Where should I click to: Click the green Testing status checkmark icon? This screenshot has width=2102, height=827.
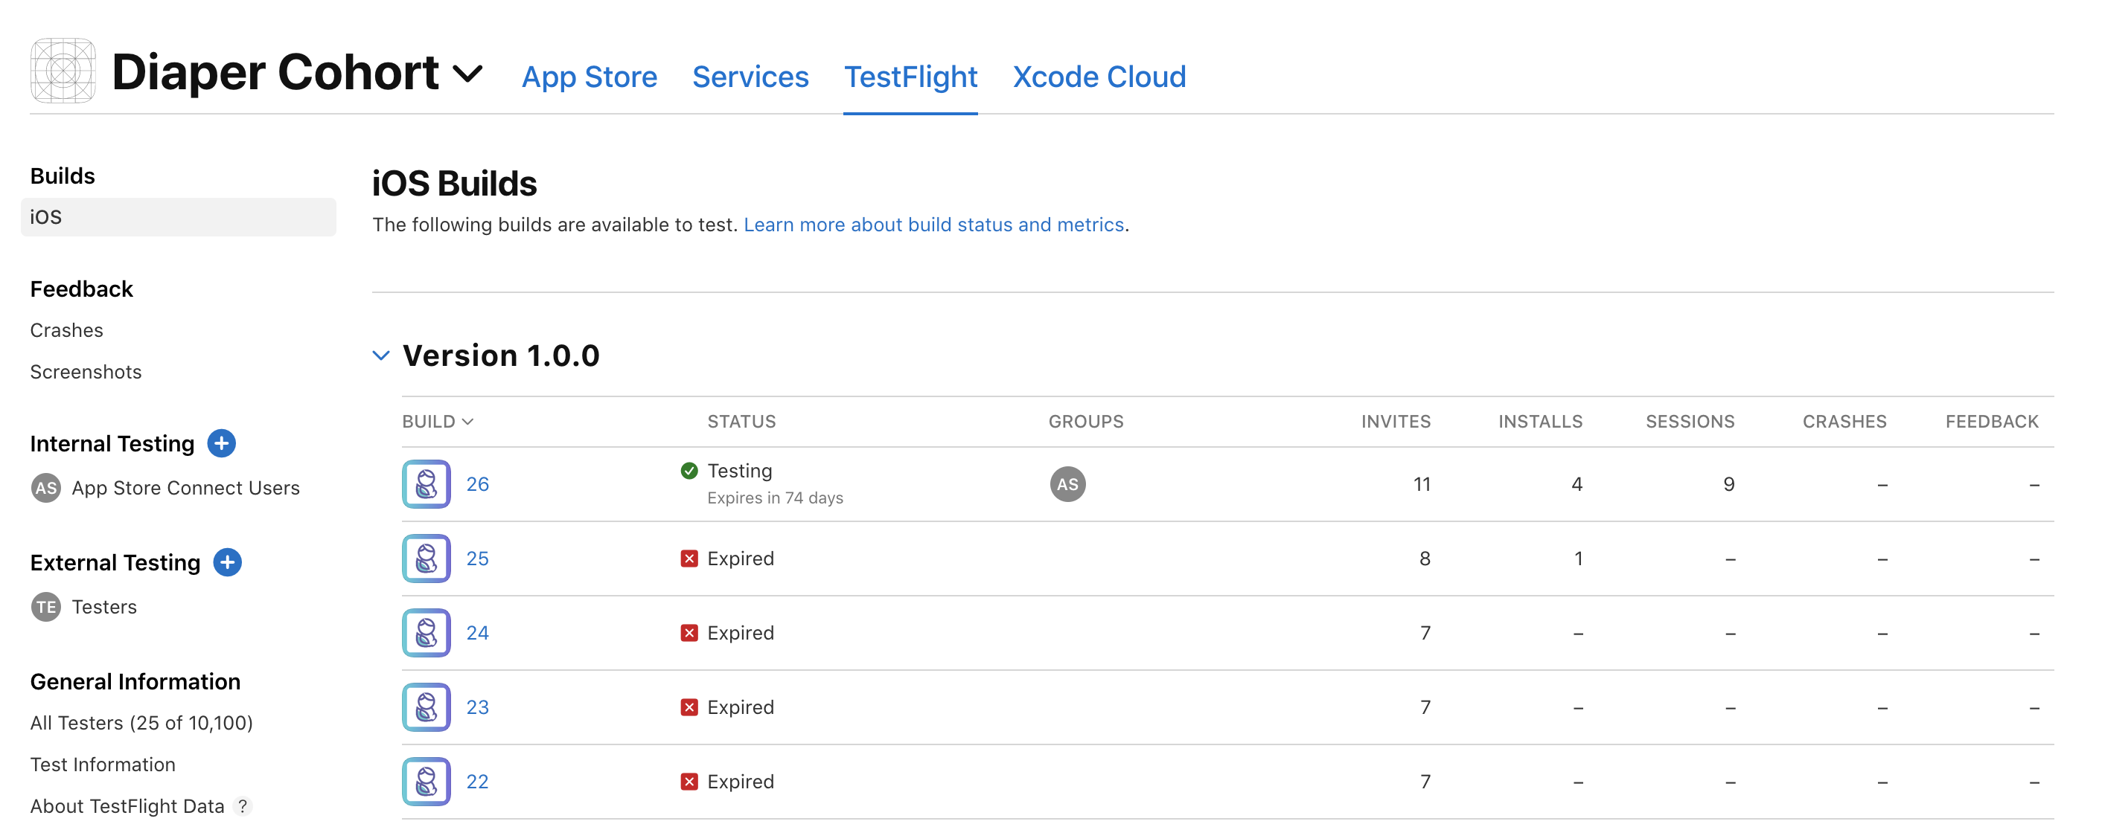(x=689, y=471)
